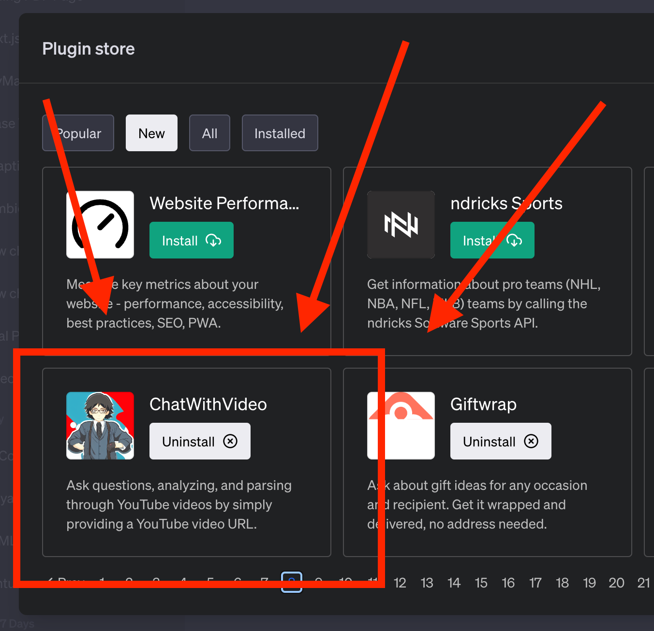Click the Website Performance speedometer icon
The width and height of the screenshot is (654, 631).
pos(100,225)
